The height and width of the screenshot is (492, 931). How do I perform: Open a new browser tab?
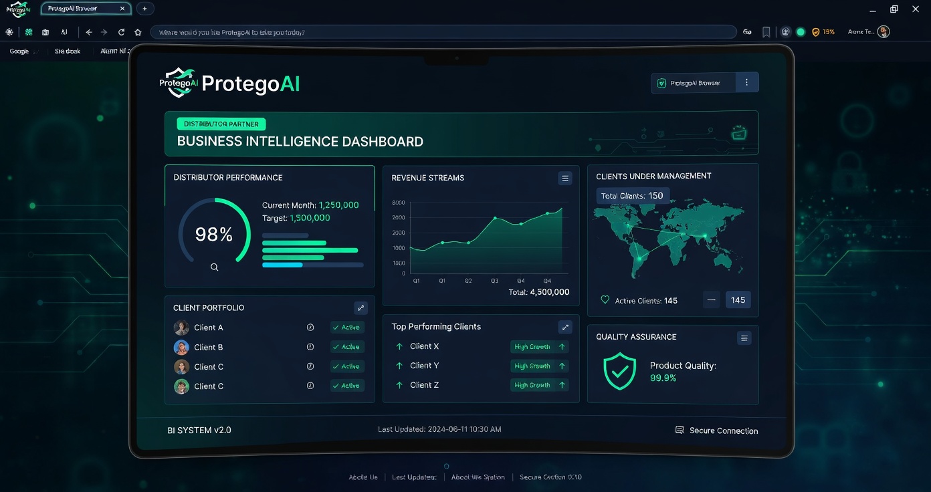145,9
